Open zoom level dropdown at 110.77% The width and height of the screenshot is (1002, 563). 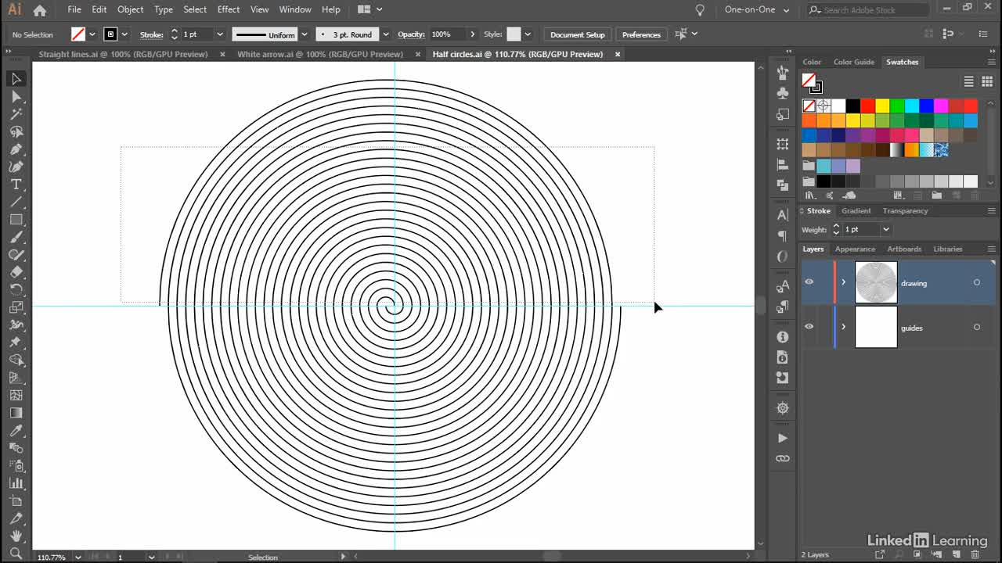[x=77, y=557]
